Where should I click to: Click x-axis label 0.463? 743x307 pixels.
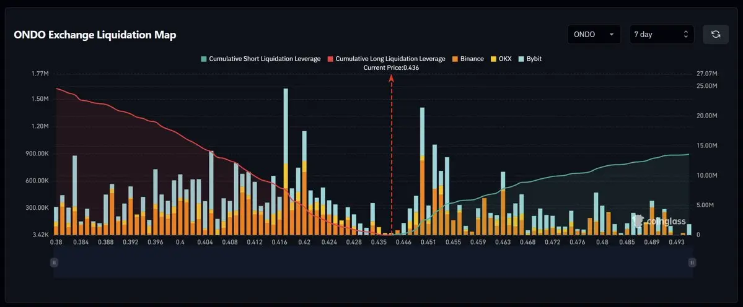[x=503, y=242]
